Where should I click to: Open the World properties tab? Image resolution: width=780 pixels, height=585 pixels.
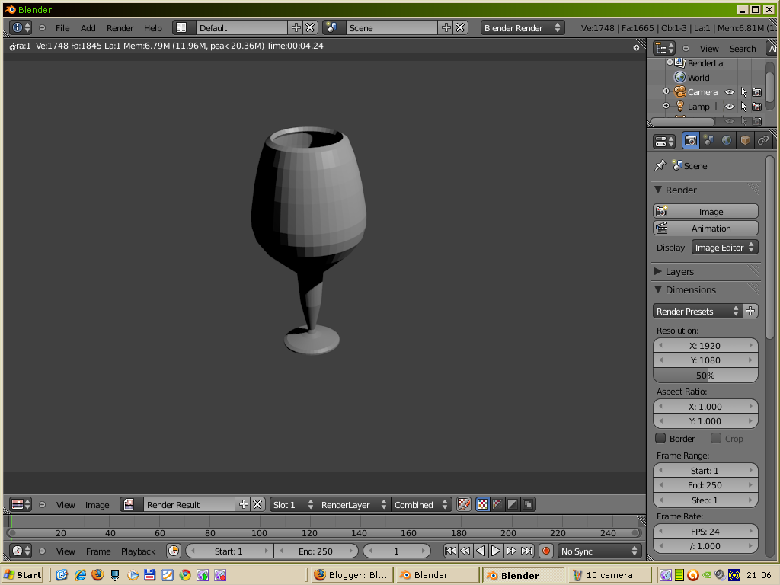pos(726,140)
